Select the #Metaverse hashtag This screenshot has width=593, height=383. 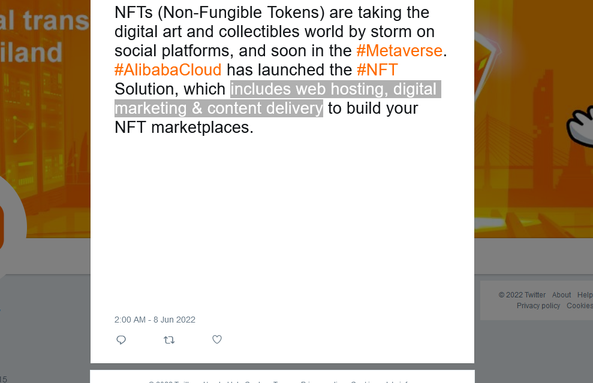click(x=399, y=51)
